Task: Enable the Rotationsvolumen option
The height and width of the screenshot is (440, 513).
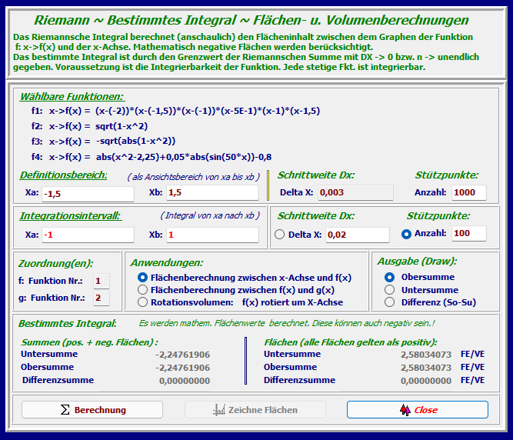Action: pyautogui.click(x=142, y=302)
